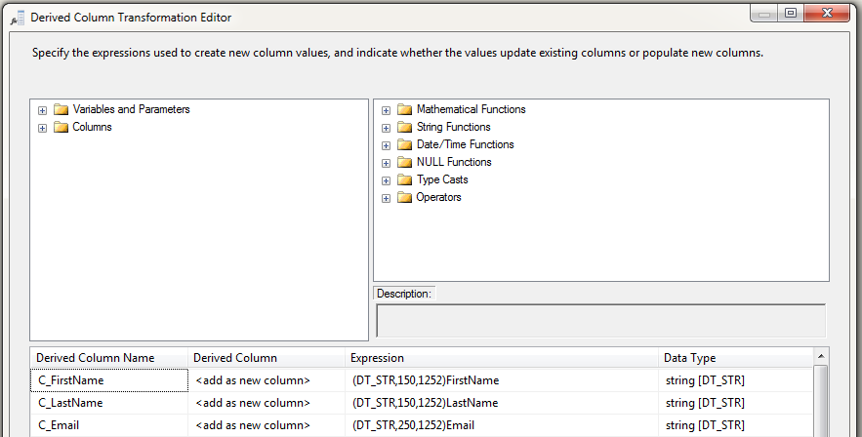Click the Variables and Parameters folder icon
The width and height of the screenshot is (862, 437).
point(61,109)
